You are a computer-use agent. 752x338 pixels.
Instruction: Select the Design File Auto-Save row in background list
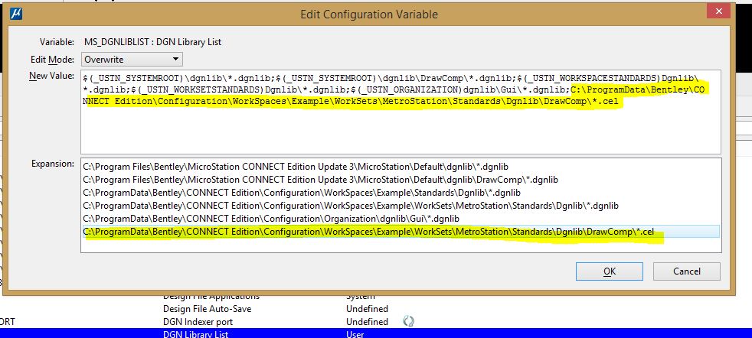pos(376,309)
